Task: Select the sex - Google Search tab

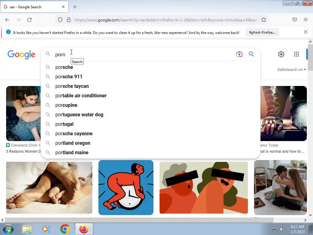Action: [x=34, y=7]
